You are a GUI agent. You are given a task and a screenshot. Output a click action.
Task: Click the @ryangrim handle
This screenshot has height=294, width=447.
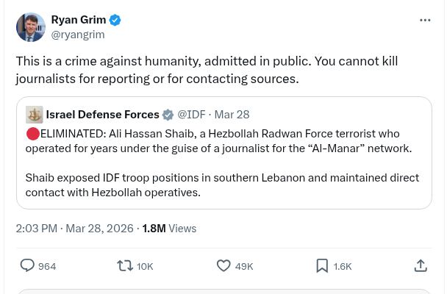[77, 34]
